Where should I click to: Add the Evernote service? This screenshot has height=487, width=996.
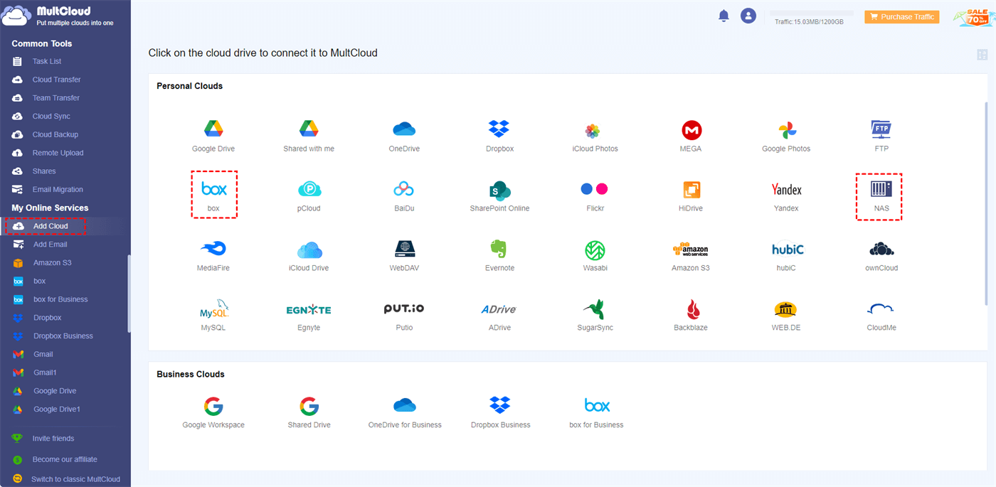499,249
